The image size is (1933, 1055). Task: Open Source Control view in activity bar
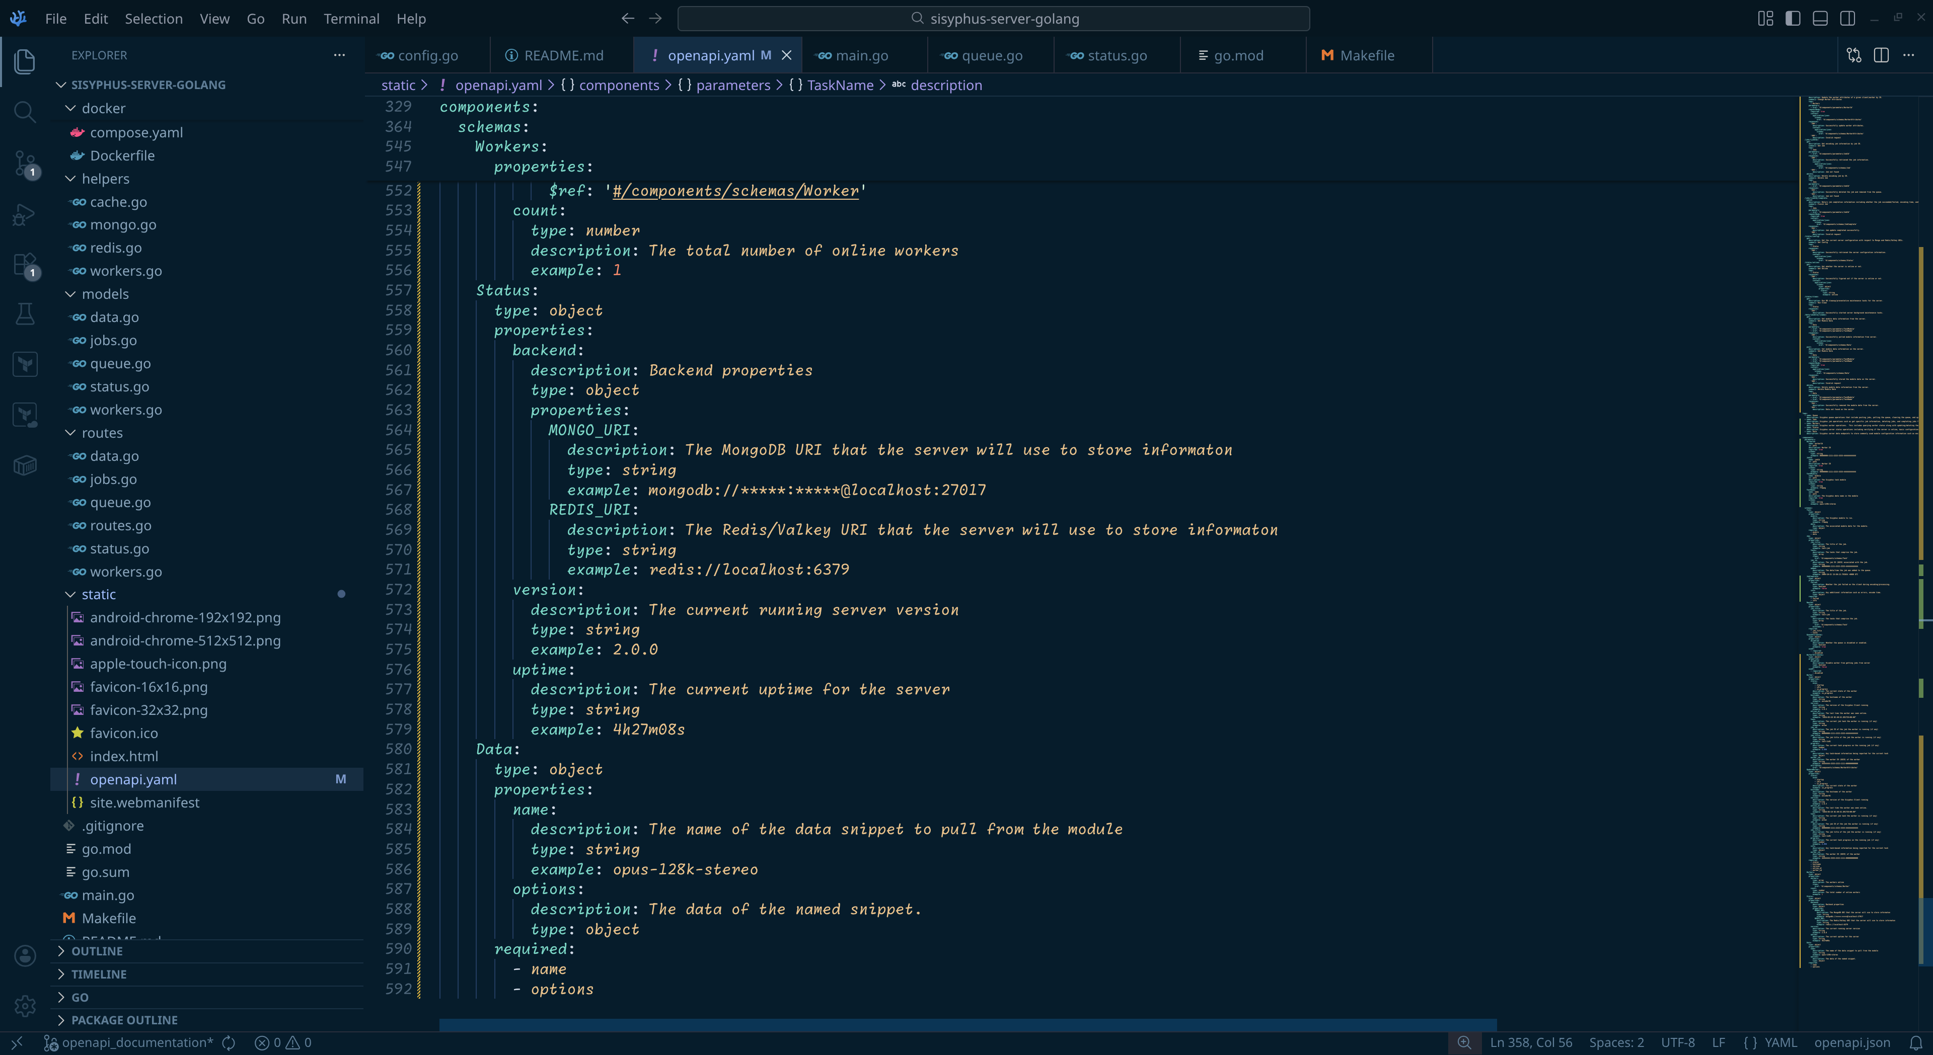25,163
